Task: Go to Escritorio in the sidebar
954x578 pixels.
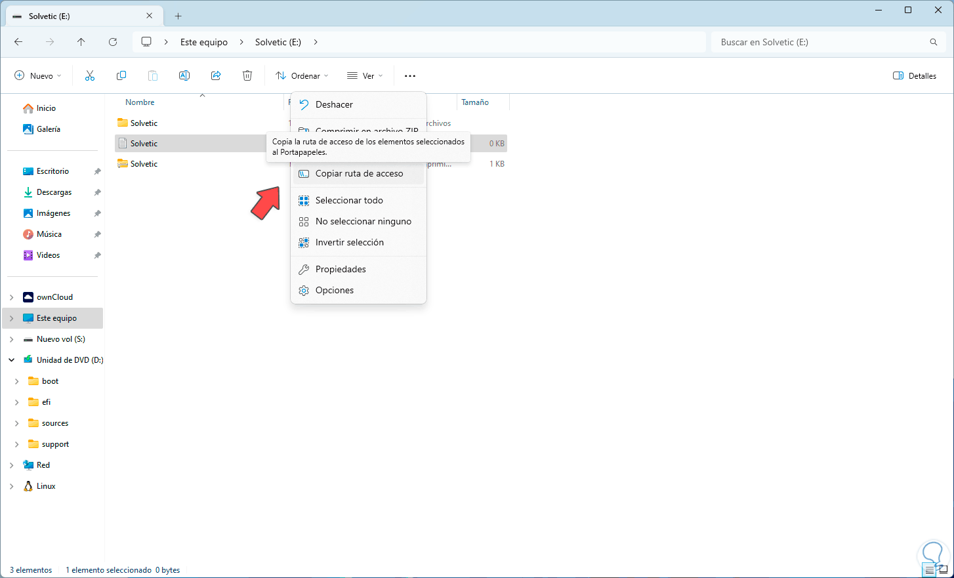Action: [x=52, y=171]
